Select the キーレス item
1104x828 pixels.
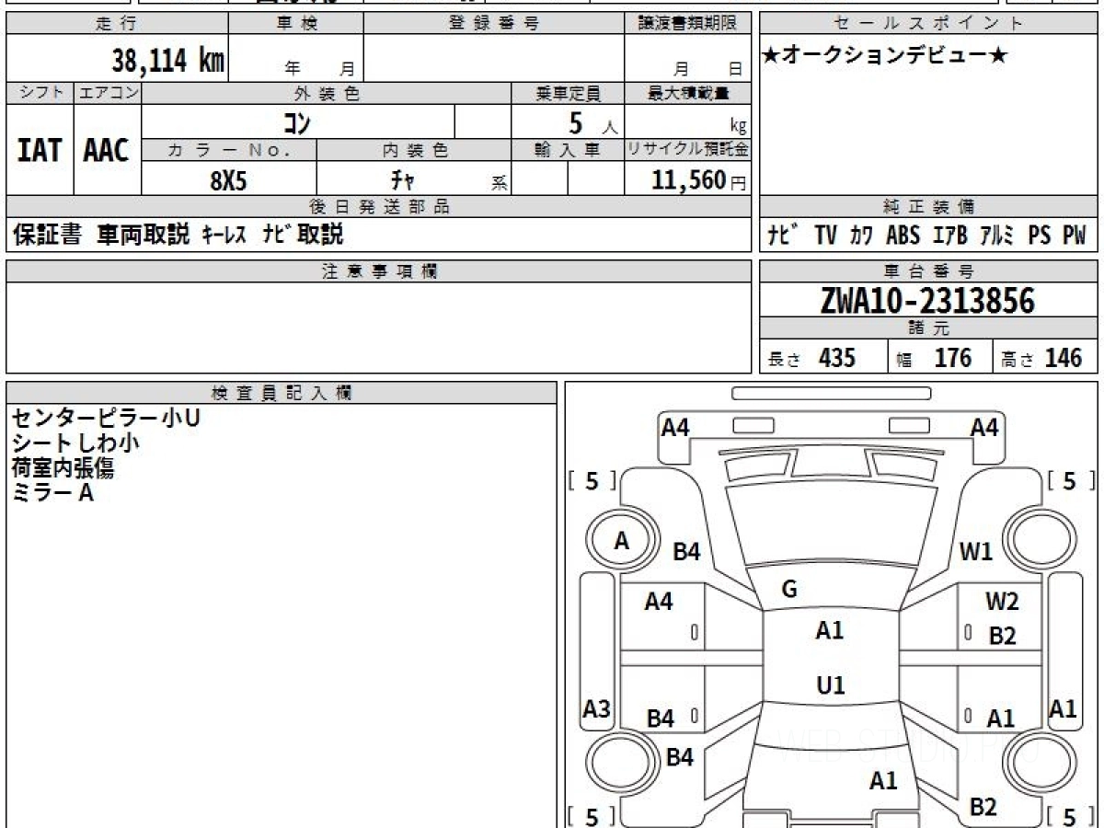(224, 236)
